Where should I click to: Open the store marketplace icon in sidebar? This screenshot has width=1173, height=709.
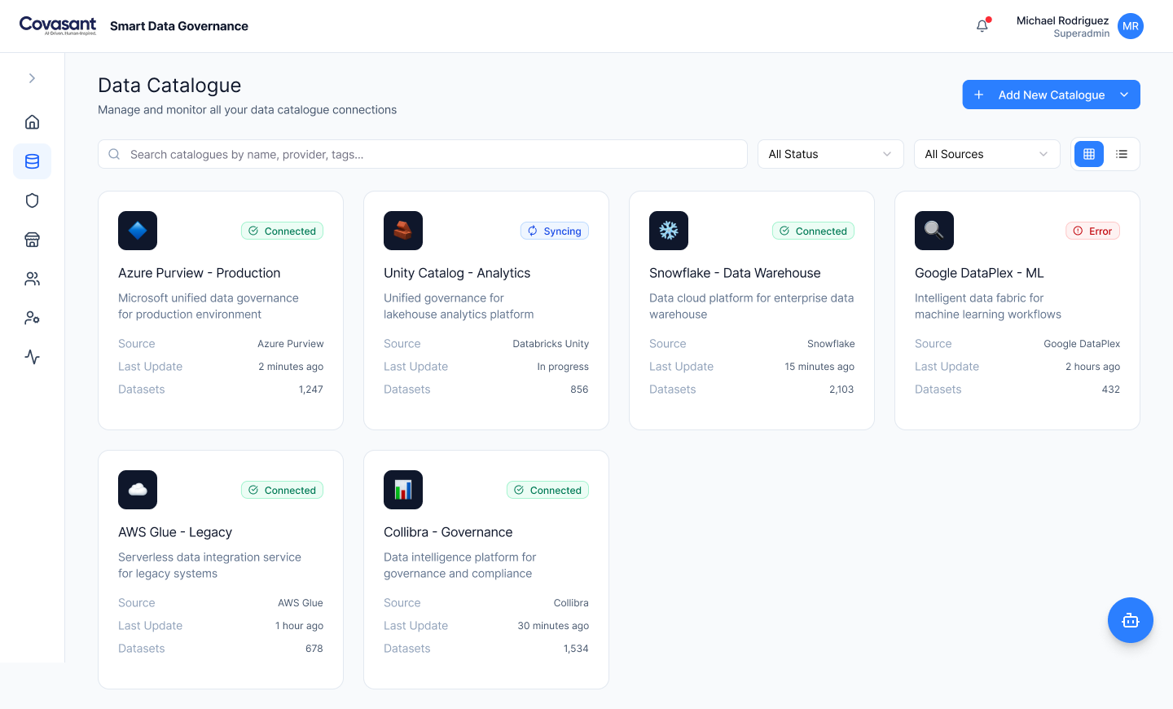tap(32, 240)
